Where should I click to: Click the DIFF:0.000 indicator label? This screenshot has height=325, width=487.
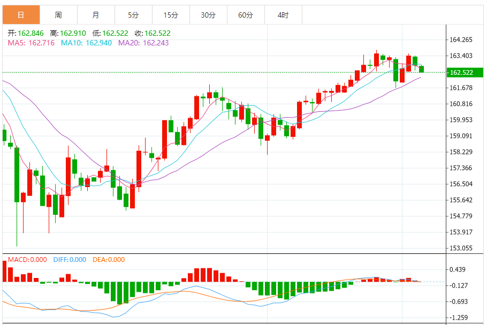70,260
